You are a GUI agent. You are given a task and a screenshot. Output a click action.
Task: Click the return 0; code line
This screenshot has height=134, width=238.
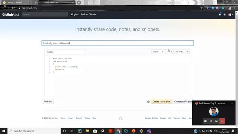point(60,70)
